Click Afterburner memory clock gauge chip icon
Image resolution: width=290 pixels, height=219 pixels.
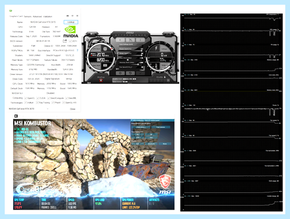105,65
